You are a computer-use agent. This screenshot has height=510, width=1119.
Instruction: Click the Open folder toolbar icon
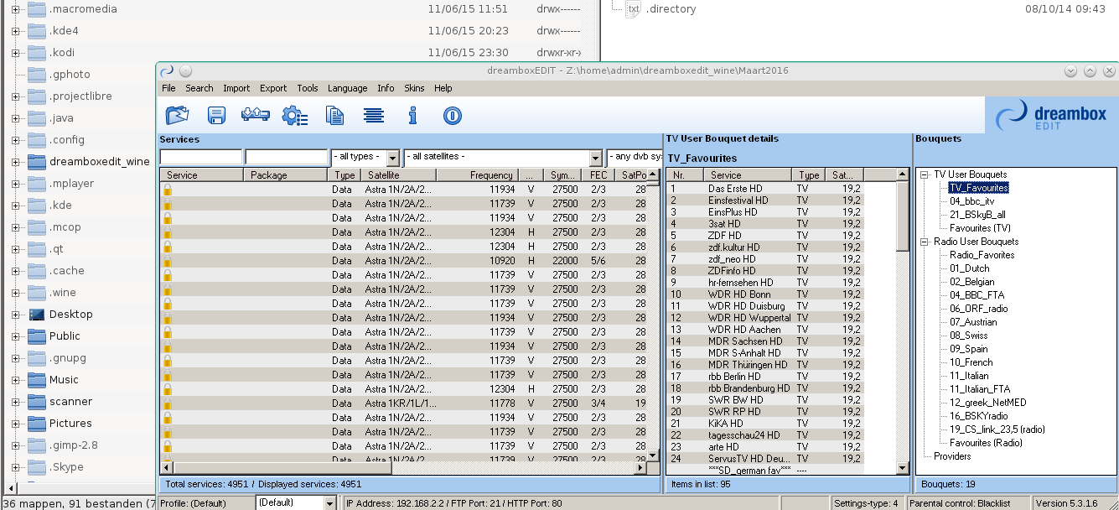click(x=177, y=116)
